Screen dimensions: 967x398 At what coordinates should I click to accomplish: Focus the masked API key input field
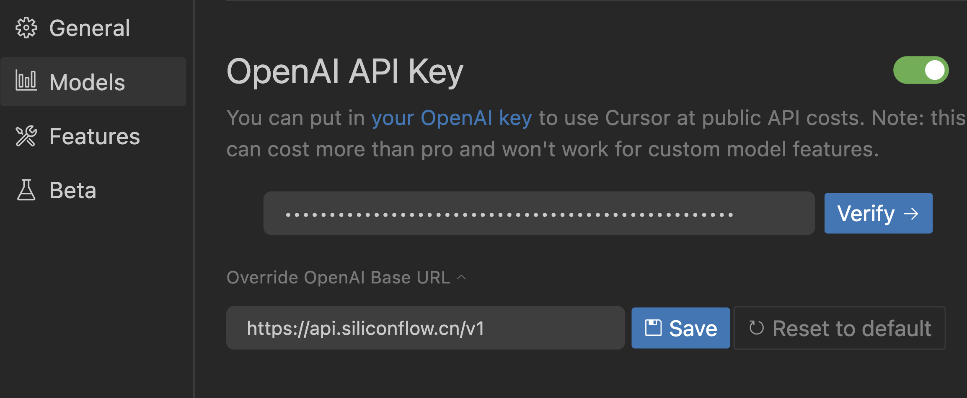coord(539,213)
